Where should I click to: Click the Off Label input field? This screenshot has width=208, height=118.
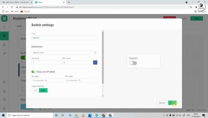(81, 80)
